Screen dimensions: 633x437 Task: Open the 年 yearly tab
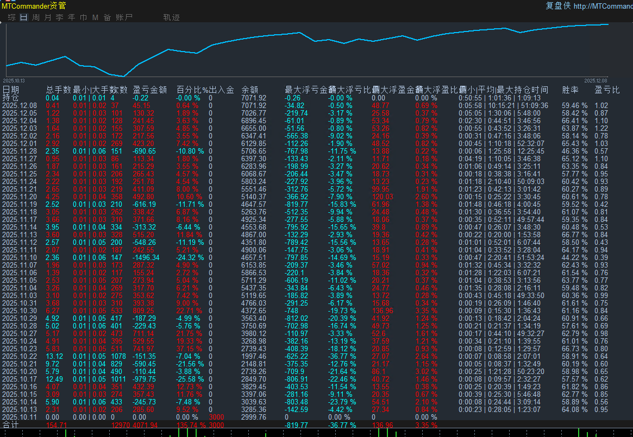(x=71, y=17)
